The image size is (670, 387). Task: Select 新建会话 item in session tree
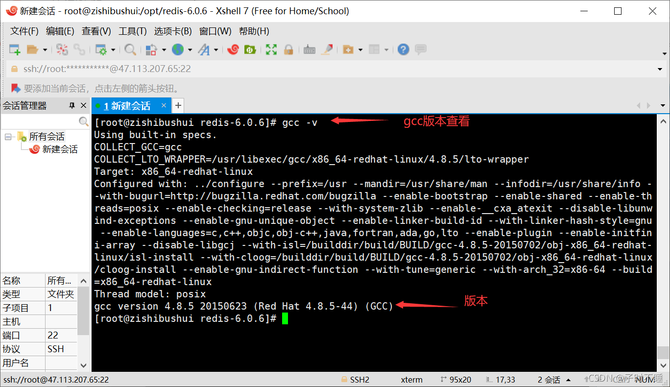pyautogui.click(x=60, y=149)
